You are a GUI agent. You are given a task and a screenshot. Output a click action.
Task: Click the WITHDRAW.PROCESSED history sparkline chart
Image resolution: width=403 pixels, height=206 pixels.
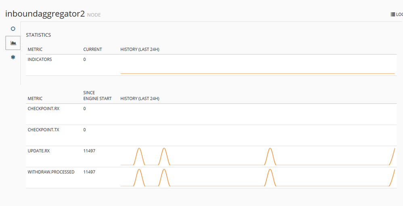tap(257, 177)
